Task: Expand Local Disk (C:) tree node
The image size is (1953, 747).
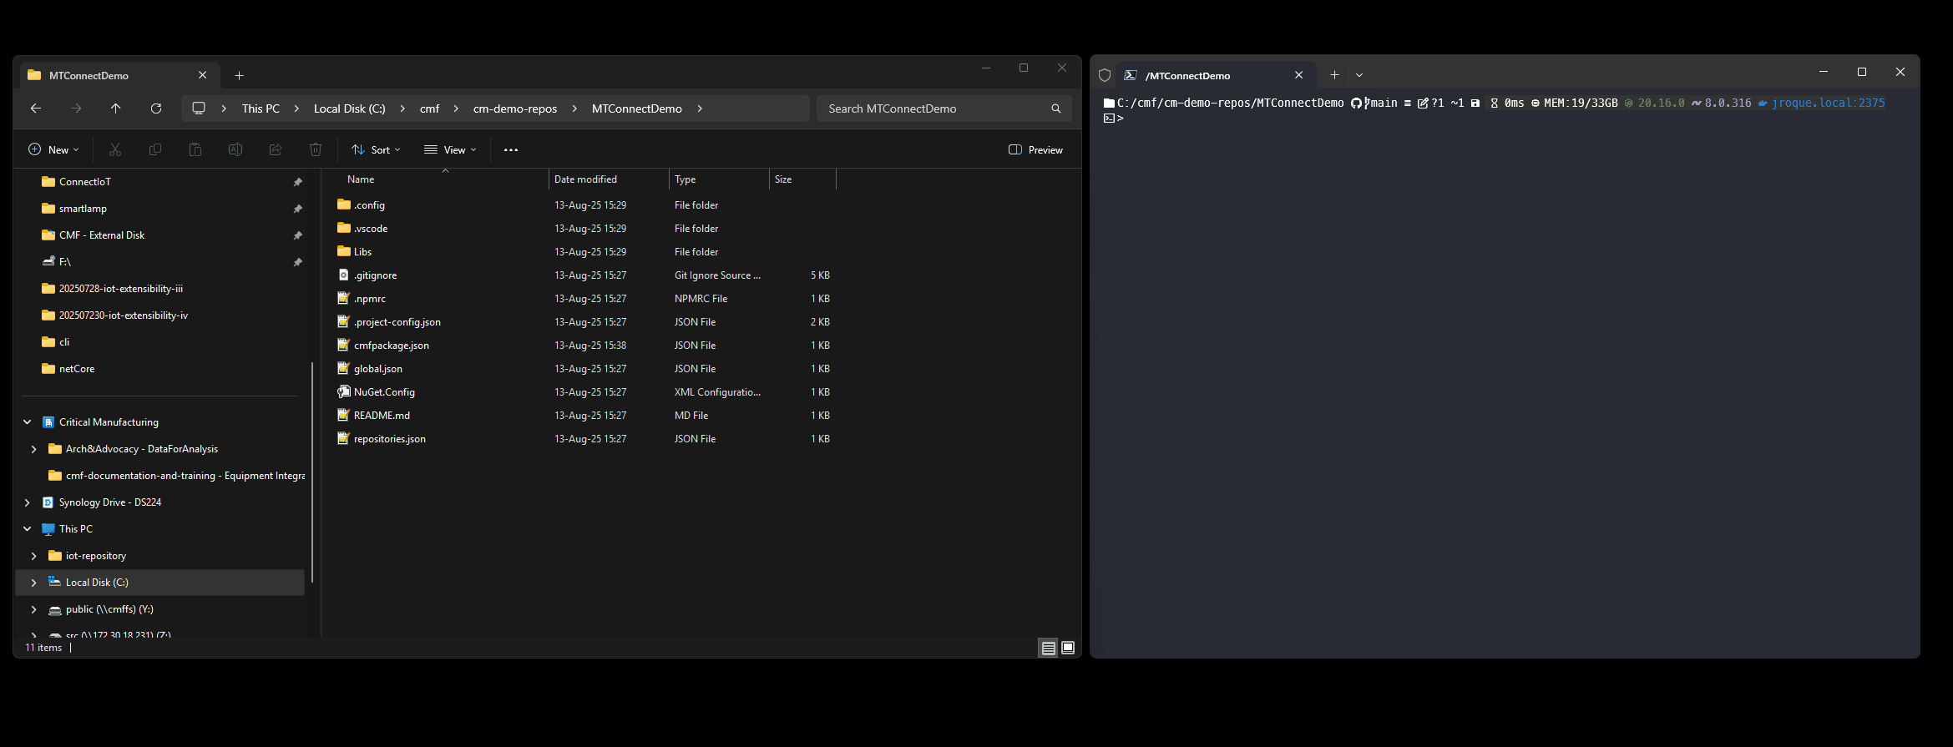Action: pyautogui.click(x=33, y=583)
